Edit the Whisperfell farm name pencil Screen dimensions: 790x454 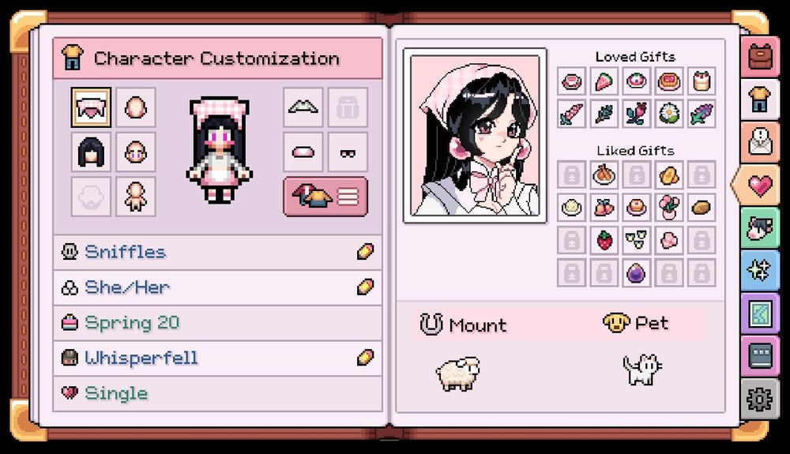pyautogui.click(x=365, y=358)
